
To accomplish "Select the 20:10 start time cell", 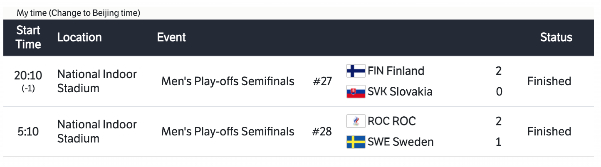I will click(28, 76).
